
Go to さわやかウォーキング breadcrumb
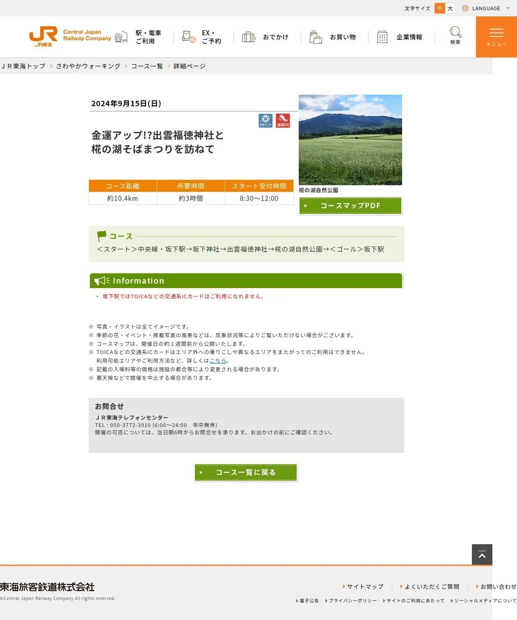click(x=88, y=66)
